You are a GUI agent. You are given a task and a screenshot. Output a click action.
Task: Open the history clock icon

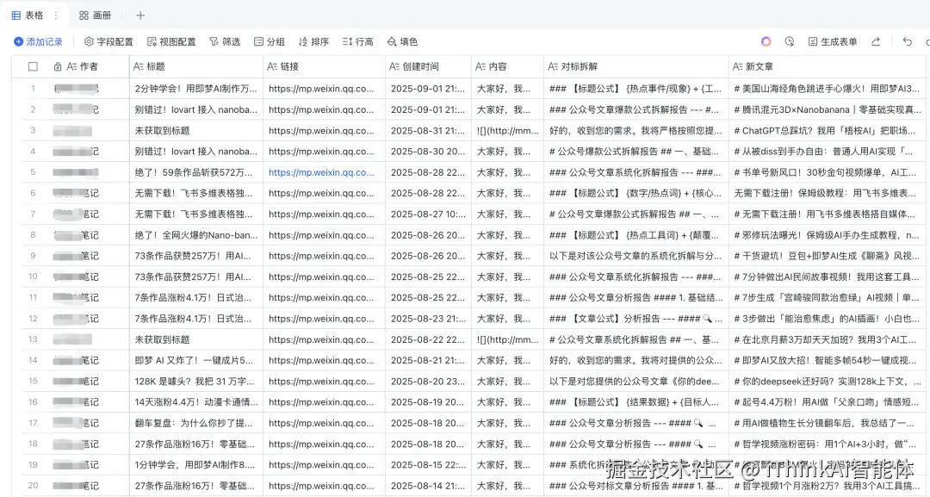pos(790,41)
